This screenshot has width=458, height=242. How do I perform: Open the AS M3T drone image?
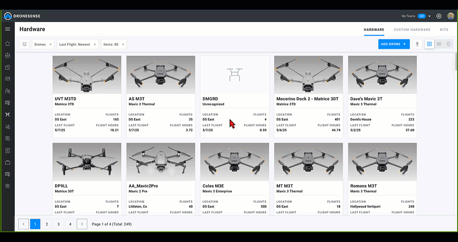(x=161, y=74)
